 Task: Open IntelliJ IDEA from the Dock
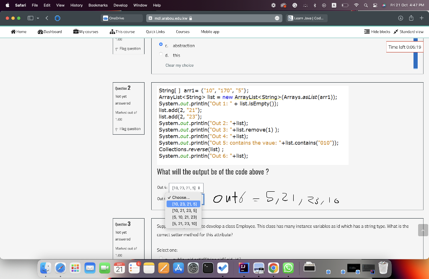click(243, 268)
